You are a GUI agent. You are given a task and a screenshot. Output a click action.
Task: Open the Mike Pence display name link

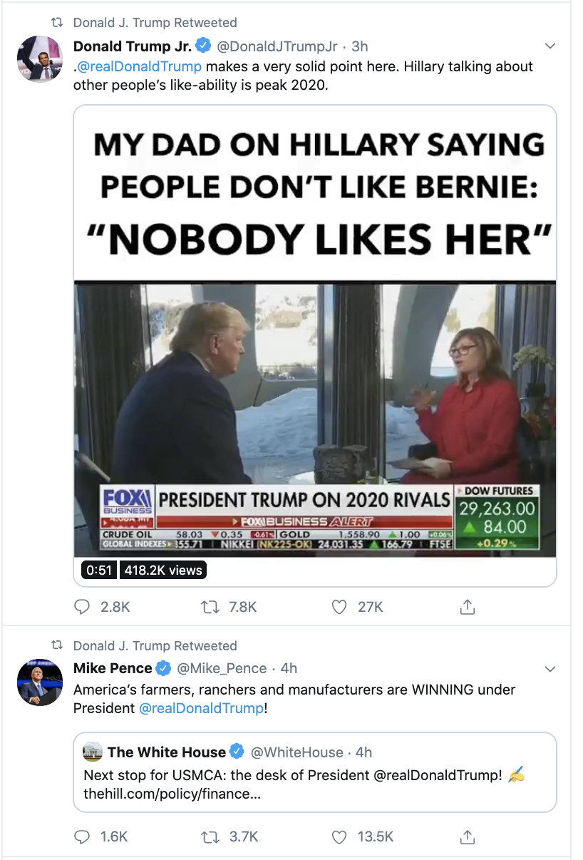pos(113,668)
